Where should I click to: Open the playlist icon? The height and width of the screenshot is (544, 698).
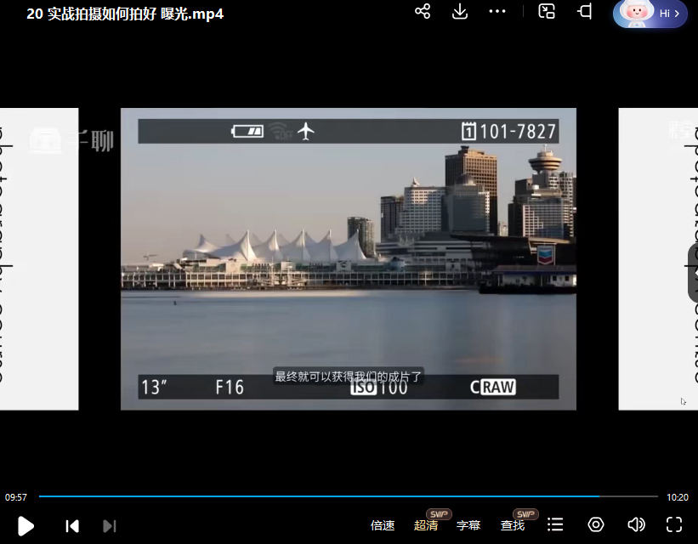coord(555,524)
